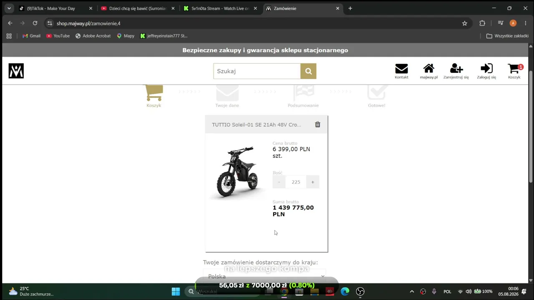This screenshot has width=534, height=300.
Task: Switch to the TikTok - Make Your Day tab
Action: tap(55, 8)
